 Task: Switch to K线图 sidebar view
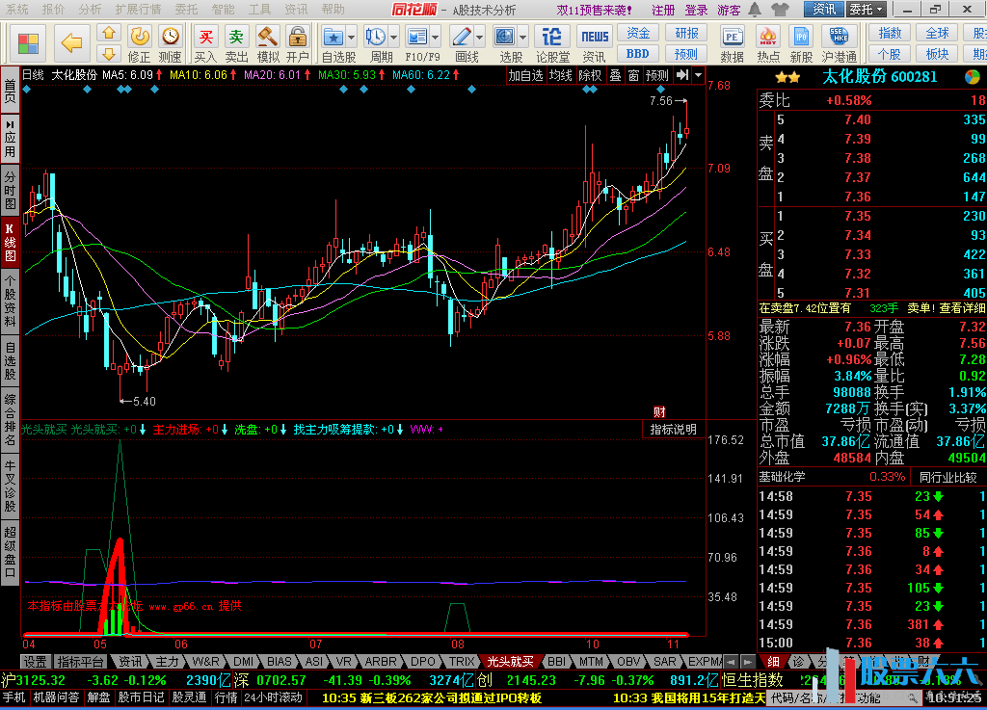coord(10,242)
